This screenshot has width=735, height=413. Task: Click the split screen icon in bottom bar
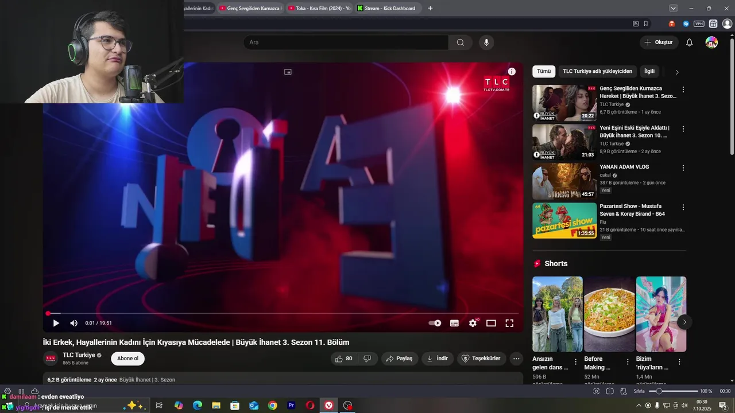click(x=610, y=391)
